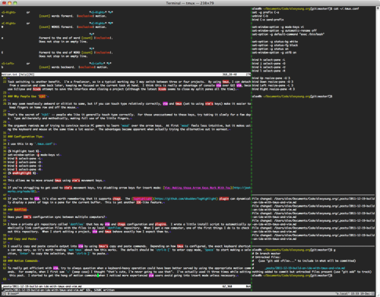
Task: Click the green cursor in the vim buffer
Action: [x=98, y=276]
